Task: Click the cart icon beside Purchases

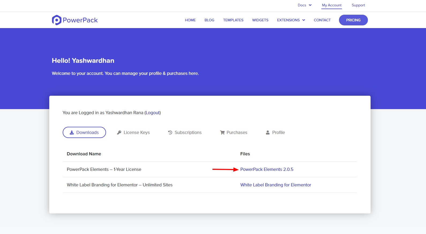Action: click(222, 133)
